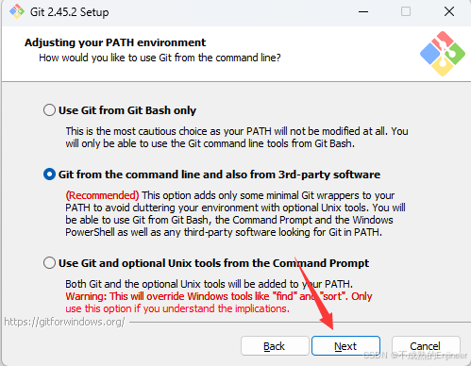The image size is (471, 366).
Task: Go back with the Back button
Action: coord(275,346)
